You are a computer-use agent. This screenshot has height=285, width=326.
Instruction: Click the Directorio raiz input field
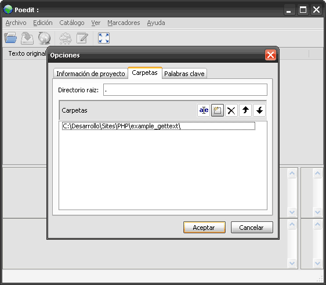(x=185, y=90)
